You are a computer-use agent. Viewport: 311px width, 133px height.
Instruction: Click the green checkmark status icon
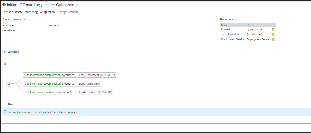4,5
